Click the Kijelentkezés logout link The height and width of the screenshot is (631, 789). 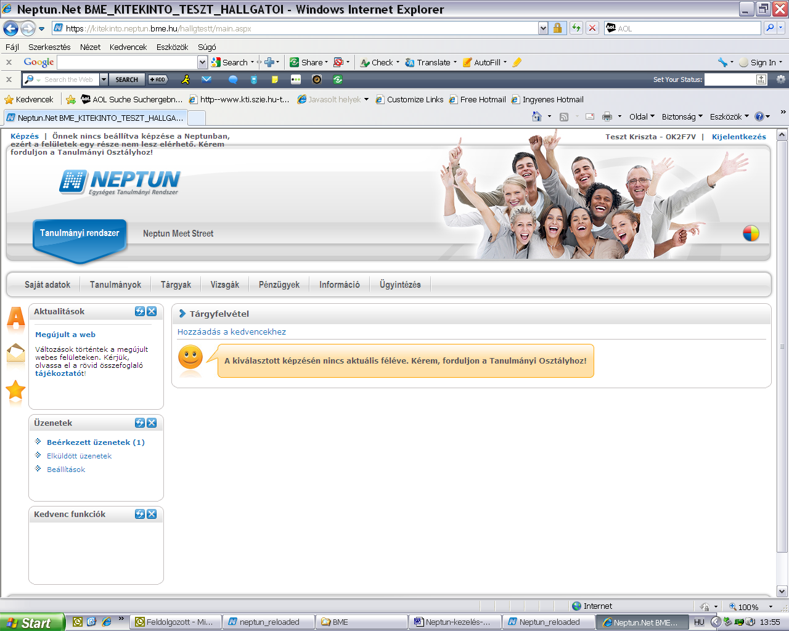[739, 137]
